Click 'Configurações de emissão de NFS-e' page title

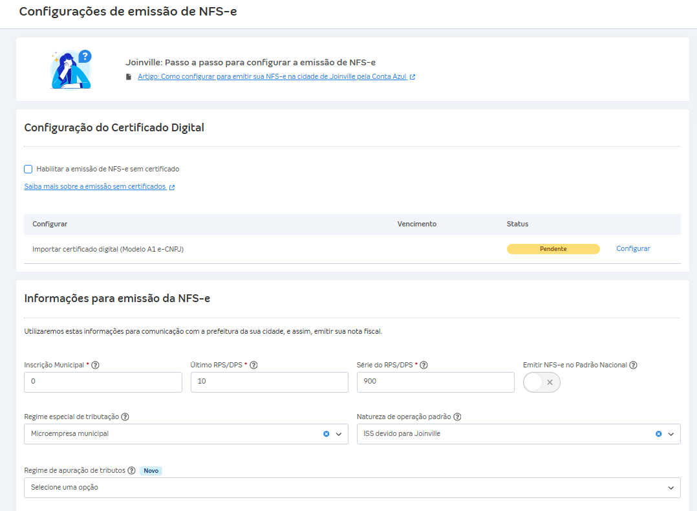click(128, 12)
